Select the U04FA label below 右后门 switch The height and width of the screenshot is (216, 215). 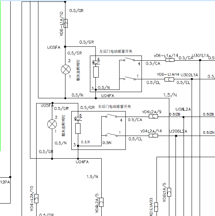point(82,162)
